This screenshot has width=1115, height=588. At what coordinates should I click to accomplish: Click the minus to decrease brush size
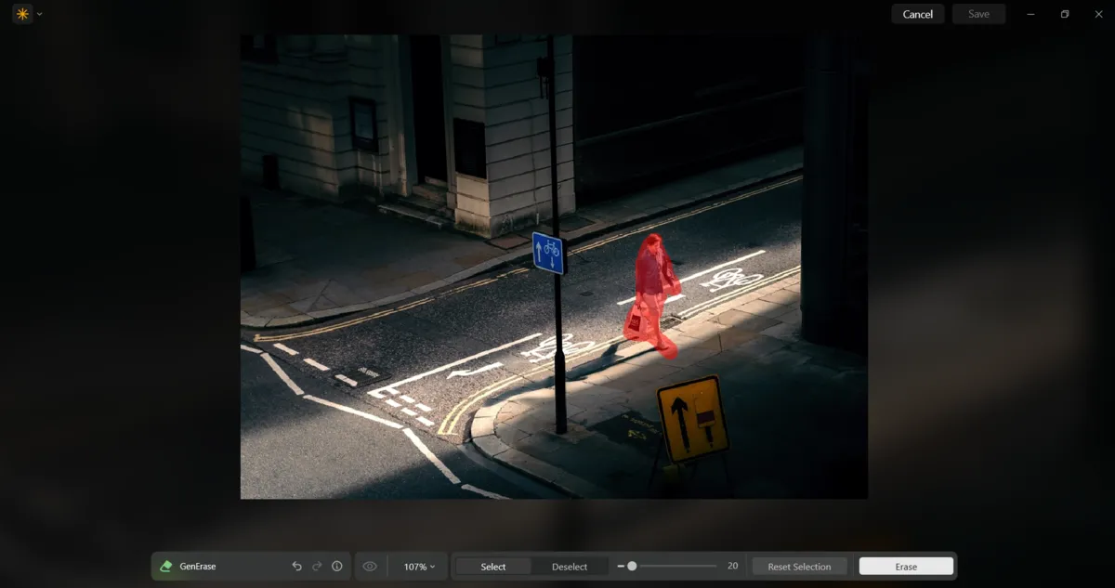pos(623,566)
